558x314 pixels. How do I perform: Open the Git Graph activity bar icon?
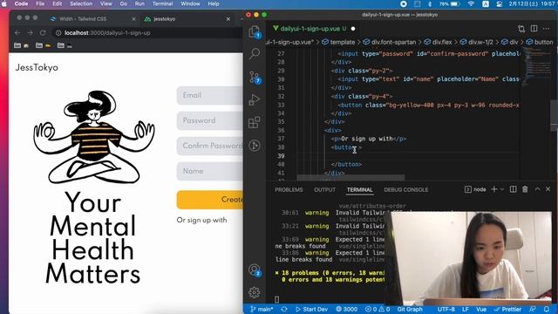pyautogui.click(x=254, y=146)
